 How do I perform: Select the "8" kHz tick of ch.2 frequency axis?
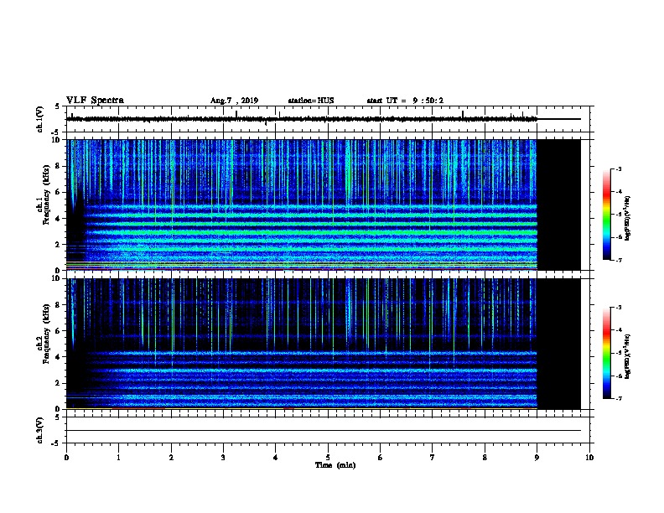(59, 304)
